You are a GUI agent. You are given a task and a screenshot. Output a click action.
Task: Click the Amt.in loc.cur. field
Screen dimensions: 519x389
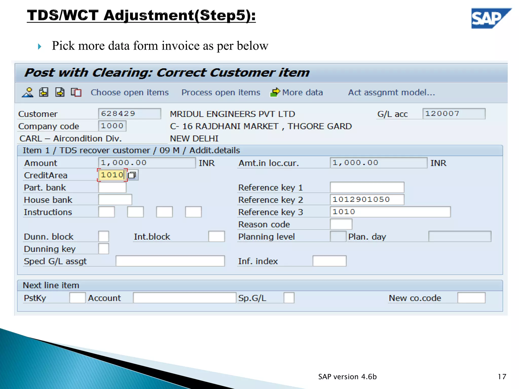point(379,163)
